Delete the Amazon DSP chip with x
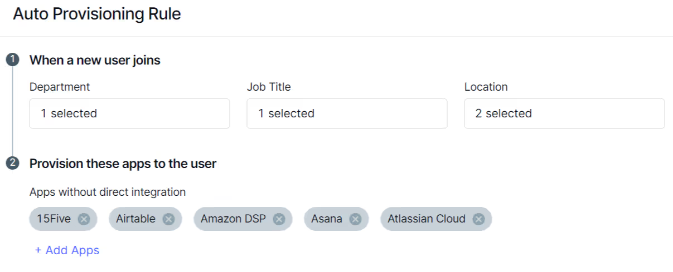The height and width of the screenshot is (272, 673). click(279, 219)
